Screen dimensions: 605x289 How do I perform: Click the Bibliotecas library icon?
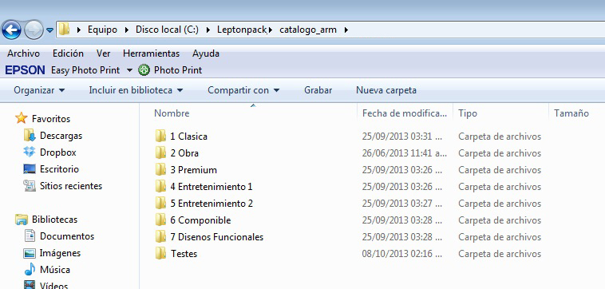[x=22, y=220]
